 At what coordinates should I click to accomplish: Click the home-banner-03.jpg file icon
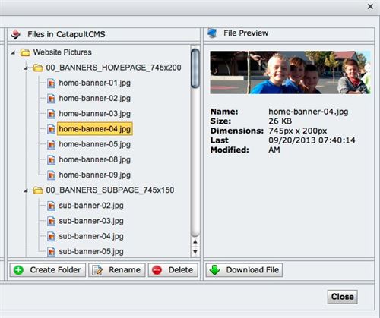[x=51, y=114]
